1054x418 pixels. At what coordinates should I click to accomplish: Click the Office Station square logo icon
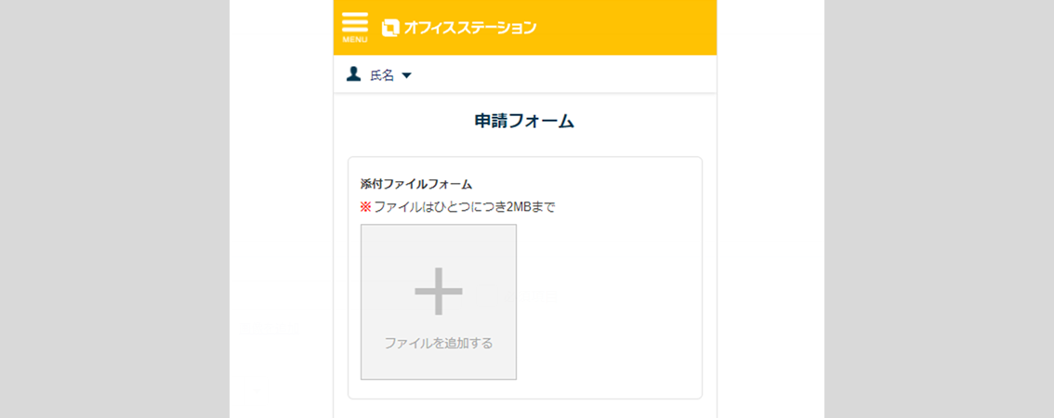390,28
